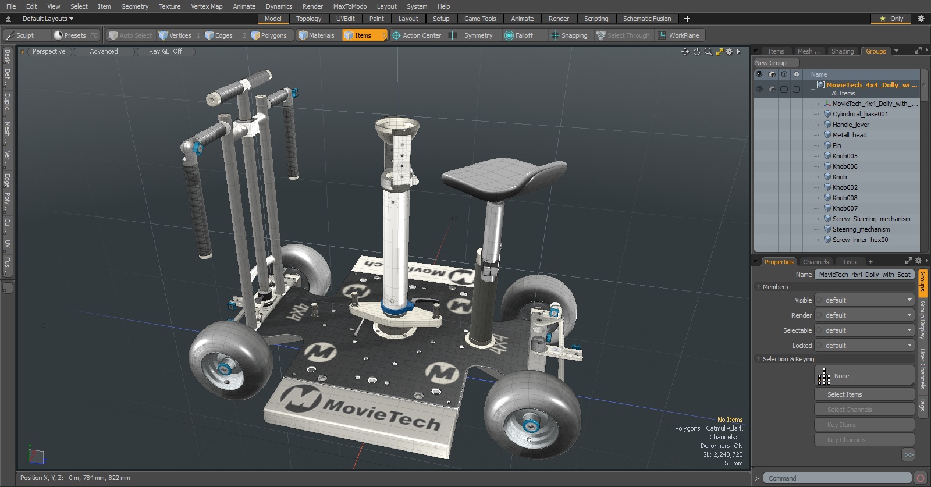The width and height of the screenshot is (931, 487).
Task: Click the viewport pan (move) icon
Action: coord(685,52)
